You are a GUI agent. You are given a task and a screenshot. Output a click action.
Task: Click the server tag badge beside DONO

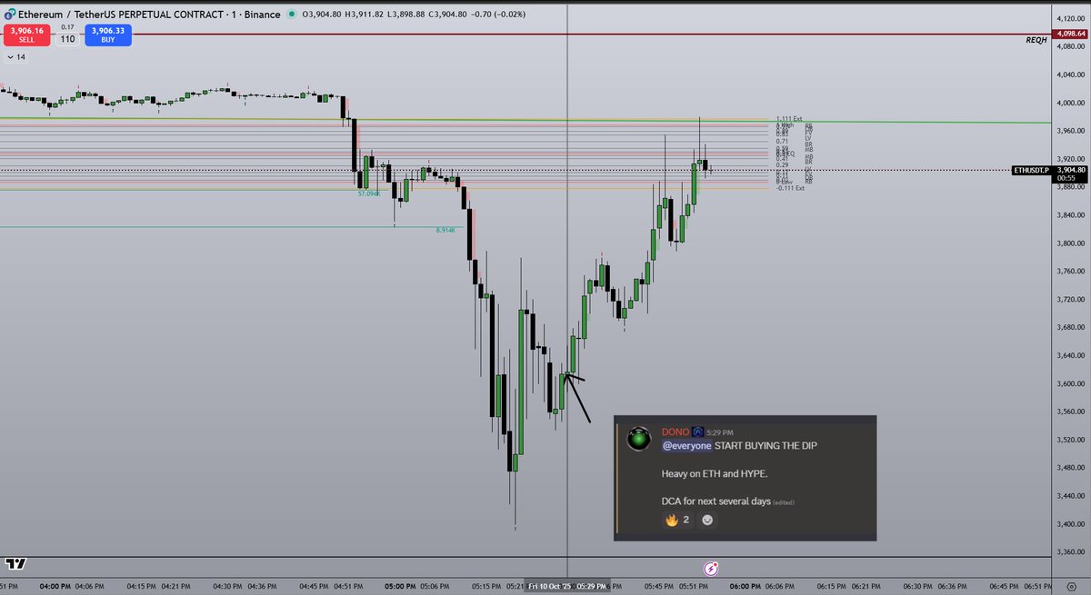(x=697, y=432)
